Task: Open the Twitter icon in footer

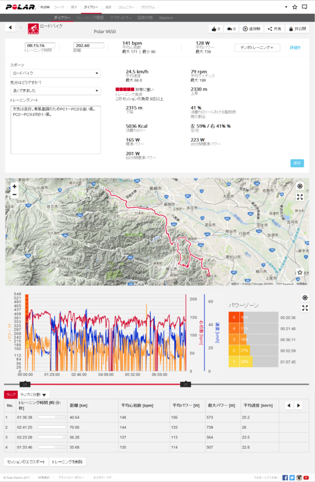Action: tap(292, 477)
